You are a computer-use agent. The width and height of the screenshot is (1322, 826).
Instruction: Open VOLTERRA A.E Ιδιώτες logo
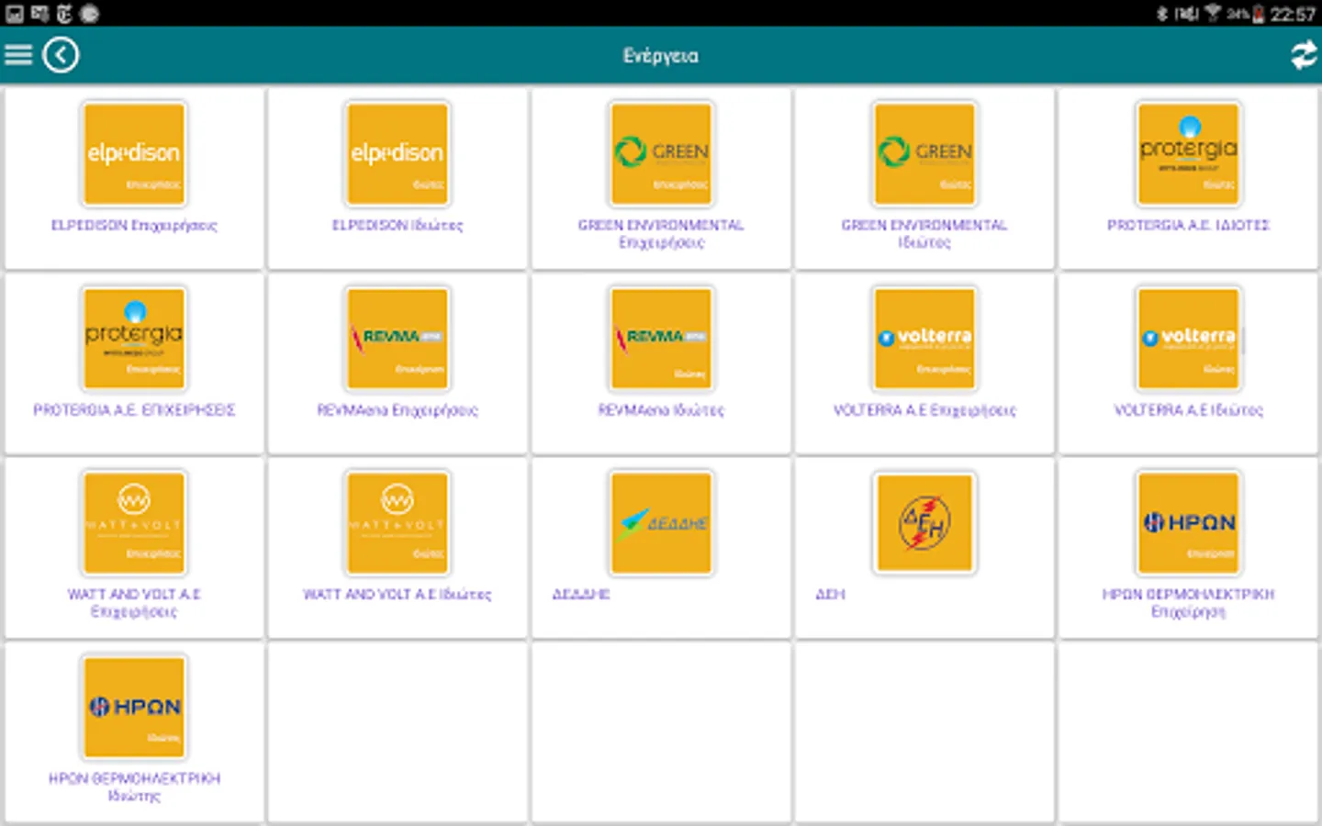click(x=1188, y=339)
